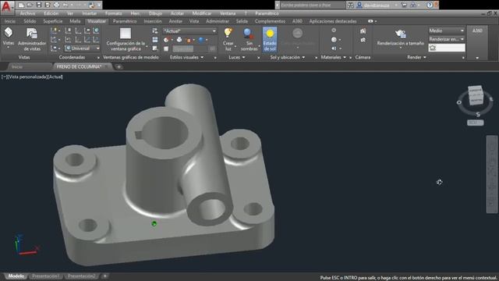Click the search keyword input field
Image resolution: width=499 pixels, height=281 pixels.
click(313, 5)
